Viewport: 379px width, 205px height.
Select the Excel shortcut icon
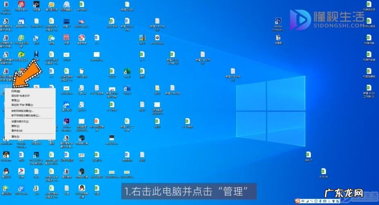127,71
